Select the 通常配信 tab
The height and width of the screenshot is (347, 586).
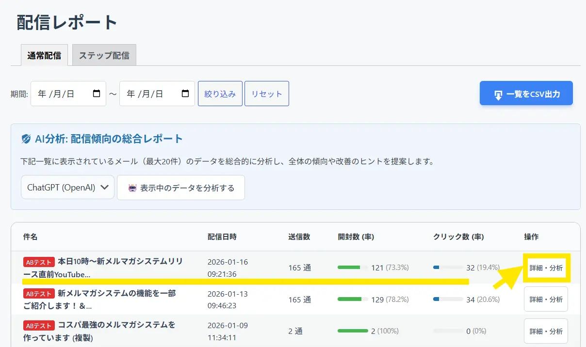coord(44,55)
